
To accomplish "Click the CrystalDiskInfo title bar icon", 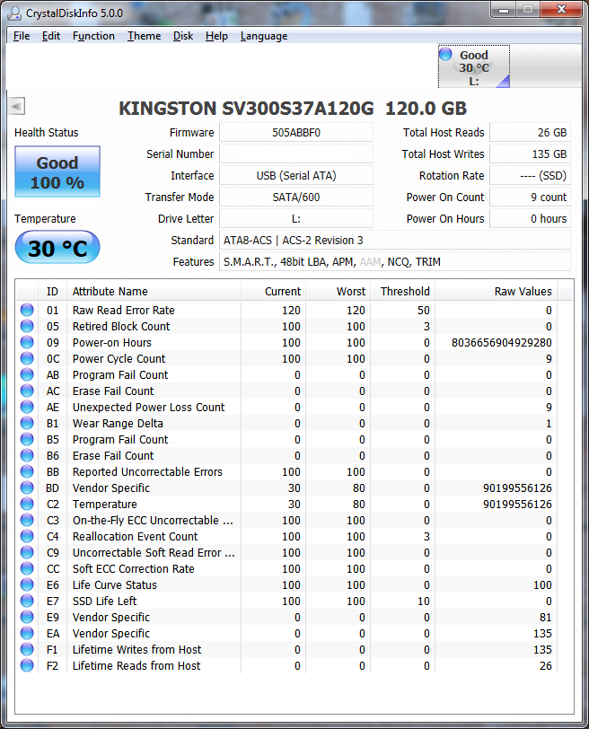I will click(x=14, y=13).
